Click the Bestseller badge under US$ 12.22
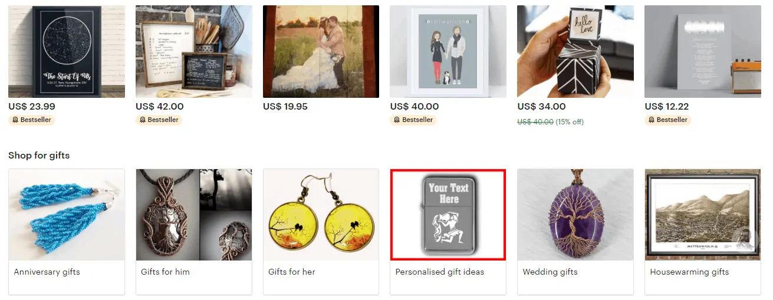The height and width of the screenshot is (300, 773). pyautogui.click(x=667, y=120)
